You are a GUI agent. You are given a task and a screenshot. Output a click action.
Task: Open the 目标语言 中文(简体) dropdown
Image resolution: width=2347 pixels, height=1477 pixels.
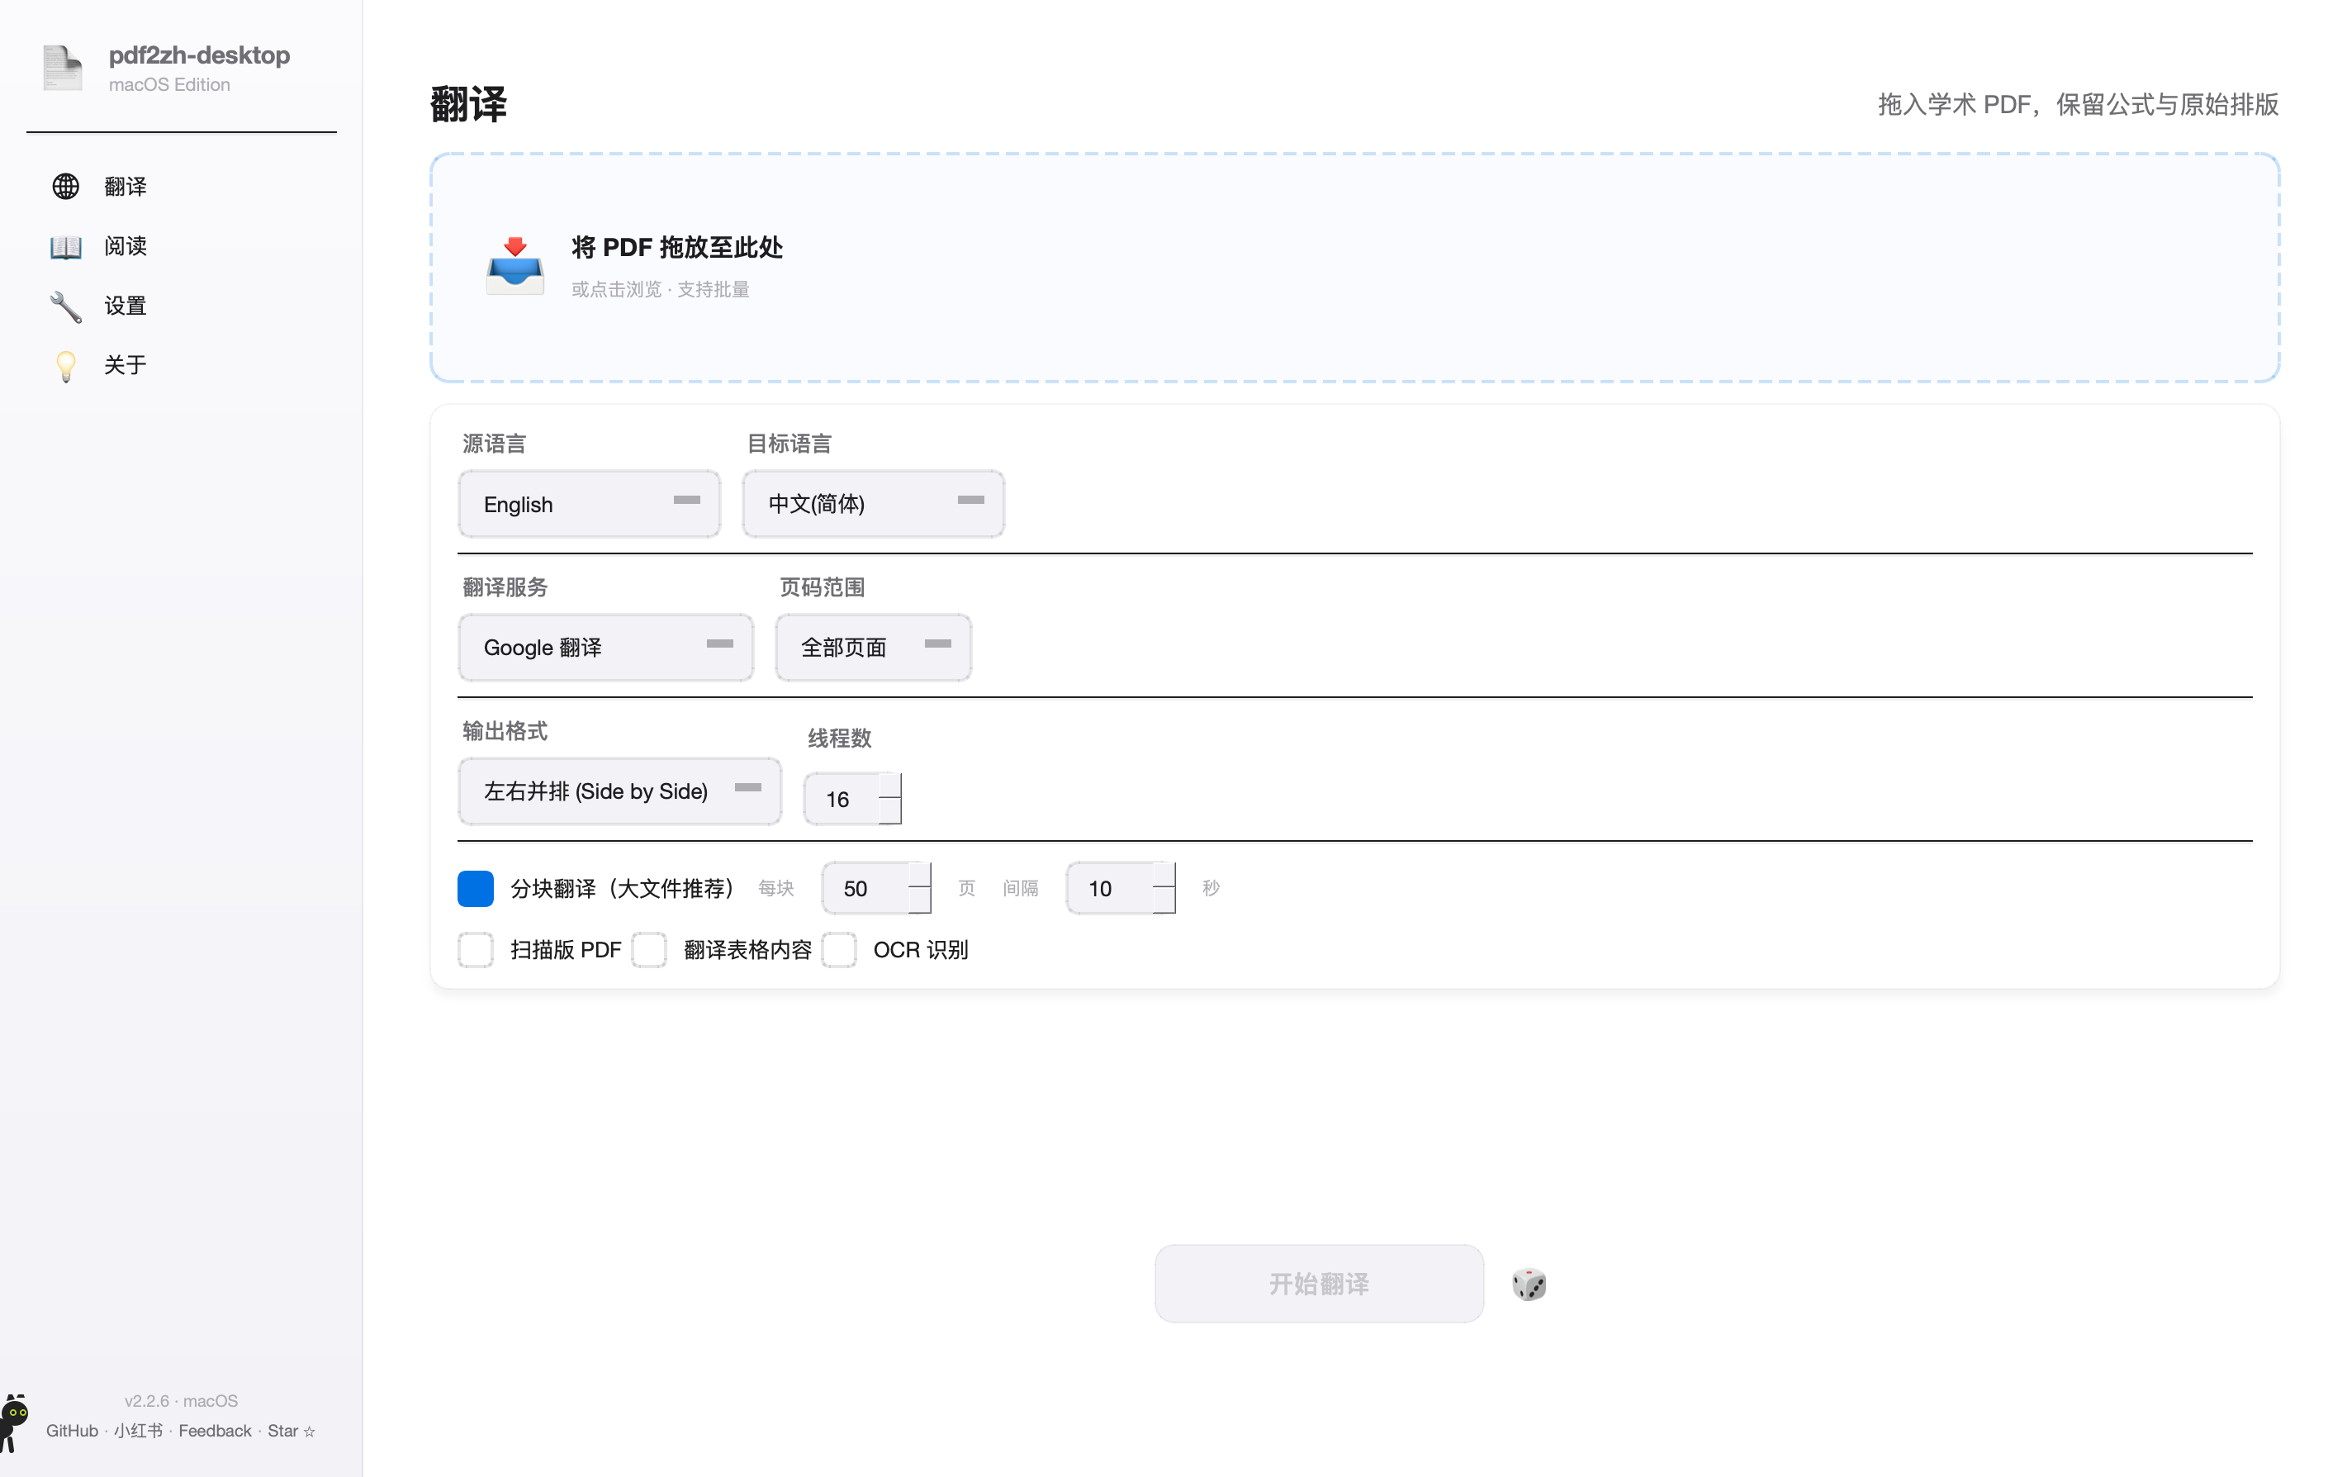(873, 504)
